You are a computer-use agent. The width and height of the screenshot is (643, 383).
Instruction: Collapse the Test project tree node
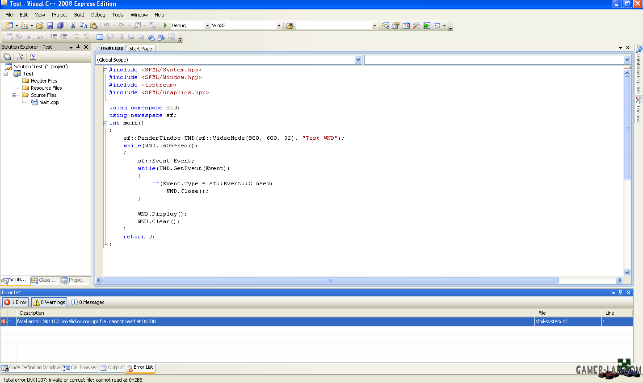6,74
